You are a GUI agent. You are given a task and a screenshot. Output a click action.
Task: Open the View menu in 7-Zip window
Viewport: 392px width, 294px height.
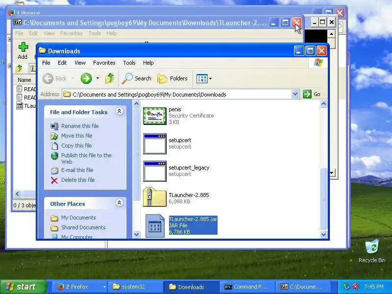tap(49, 33)
